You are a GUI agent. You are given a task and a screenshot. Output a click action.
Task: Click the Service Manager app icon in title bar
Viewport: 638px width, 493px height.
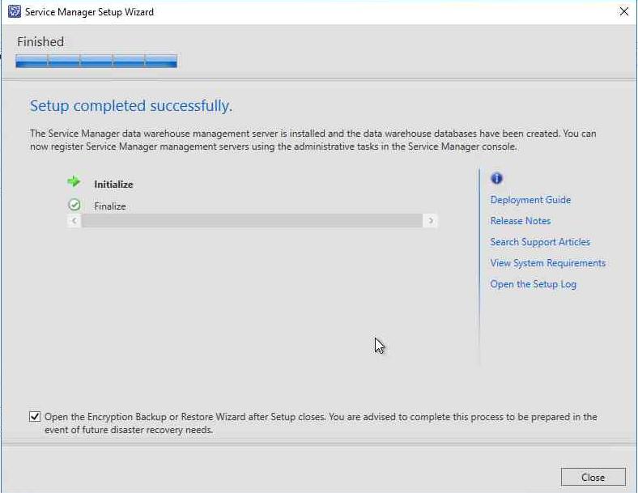(14, 12)
